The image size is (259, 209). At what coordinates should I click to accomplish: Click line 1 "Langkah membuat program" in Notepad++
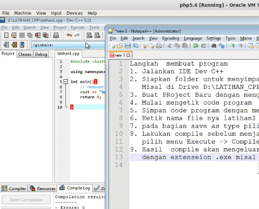coord(178,64)
